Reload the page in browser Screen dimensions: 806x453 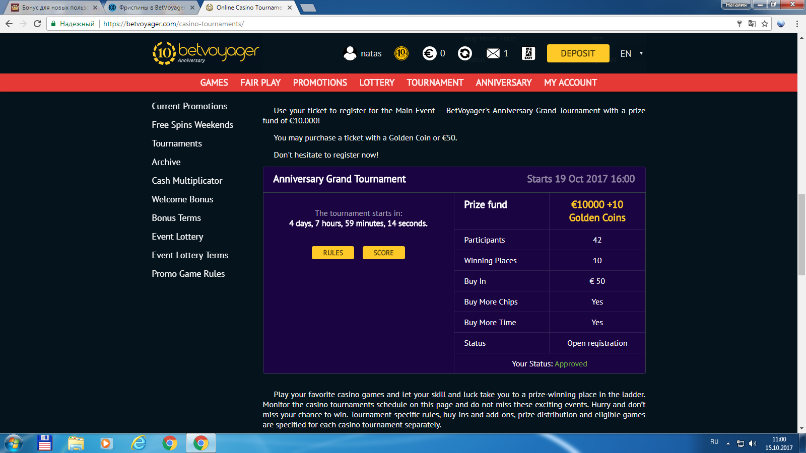[x=37, y=24]
